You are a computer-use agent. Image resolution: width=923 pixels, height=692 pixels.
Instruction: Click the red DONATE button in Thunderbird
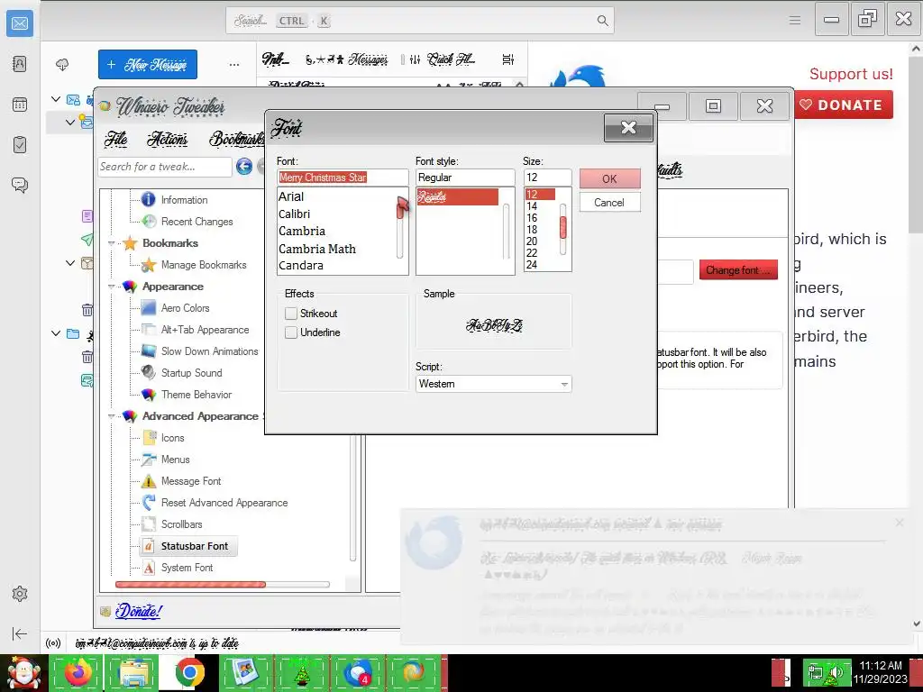(844, 105)
